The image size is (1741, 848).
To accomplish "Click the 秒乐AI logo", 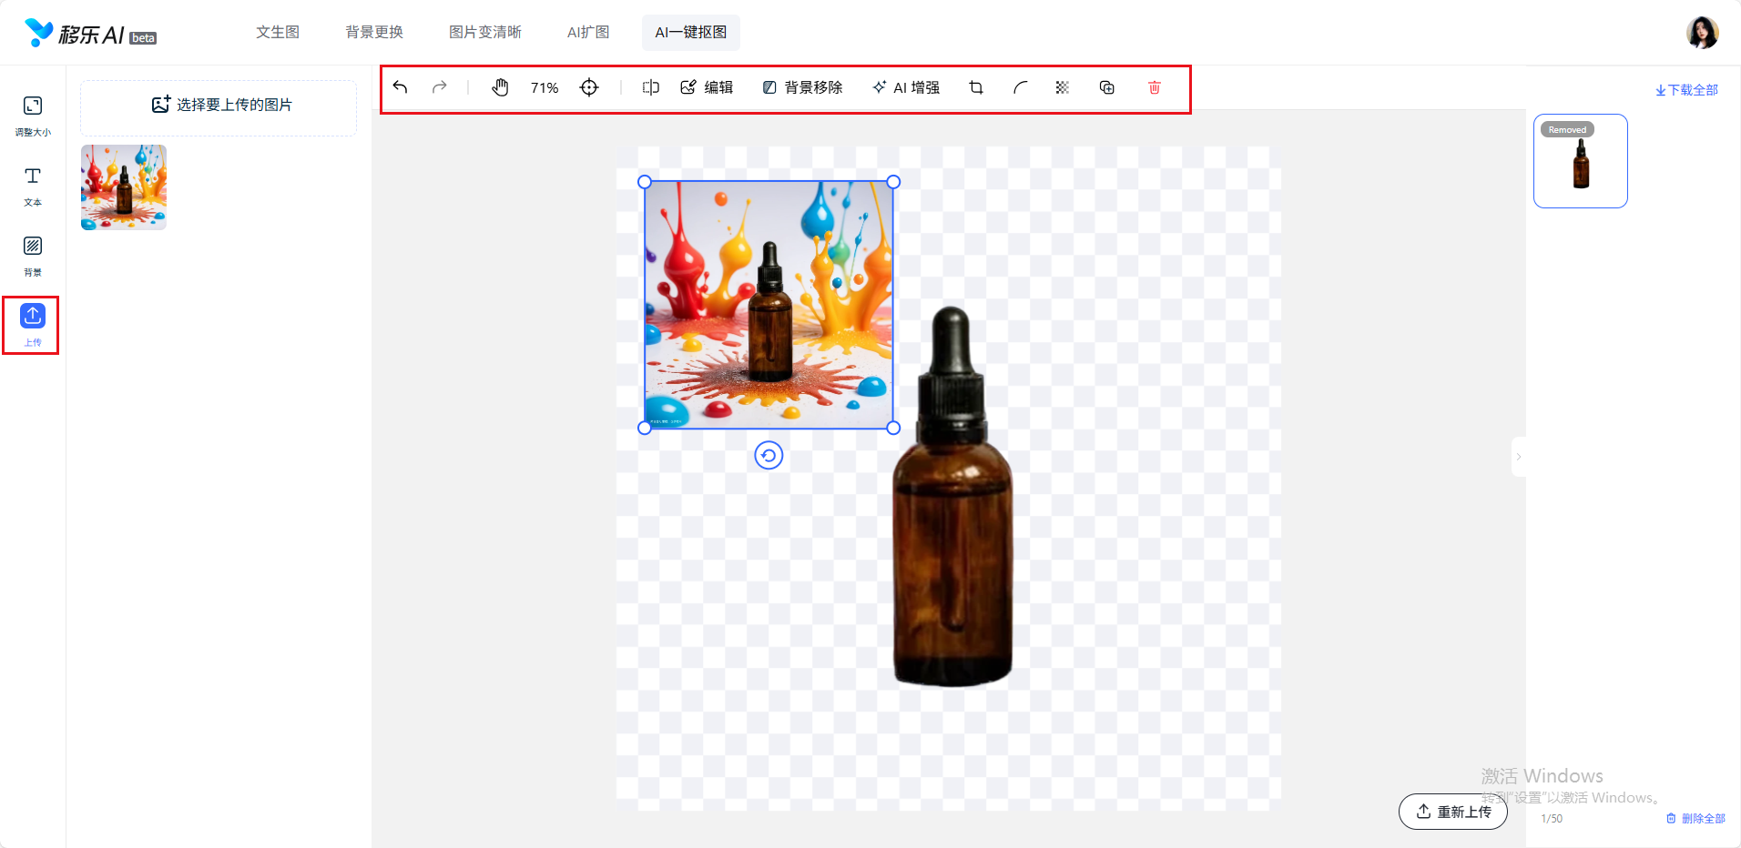I will (x=90, y=33).
